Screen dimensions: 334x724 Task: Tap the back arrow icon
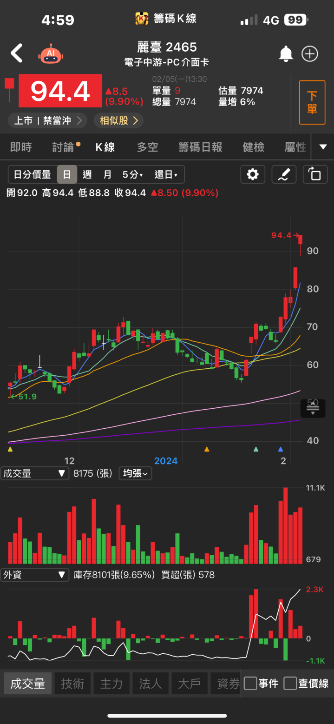(x=17, y=53)
